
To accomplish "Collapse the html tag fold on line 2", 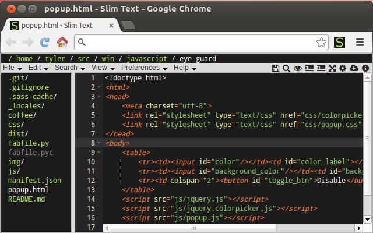I will (x=99, y=87).
